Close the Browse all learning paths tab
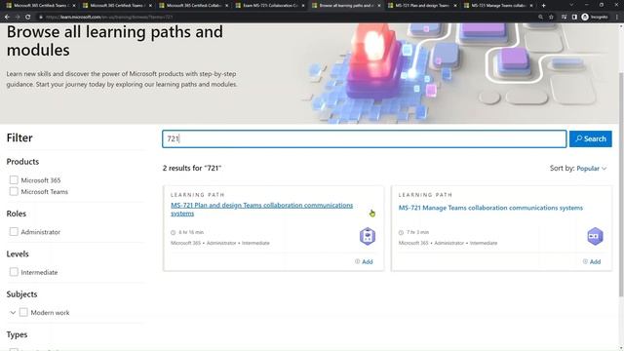This screenshot has width=624, height=351. click(379, 6)
